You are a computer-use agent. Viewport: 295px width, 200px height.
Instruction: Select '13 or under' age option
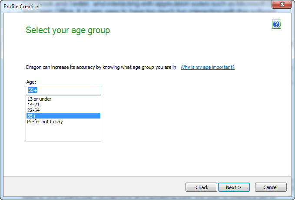[x=63, y=99]
